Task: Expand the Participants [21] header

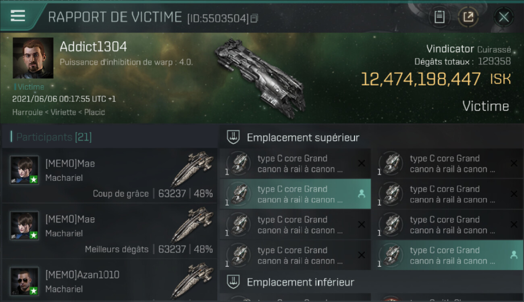Action: (54, 137)
